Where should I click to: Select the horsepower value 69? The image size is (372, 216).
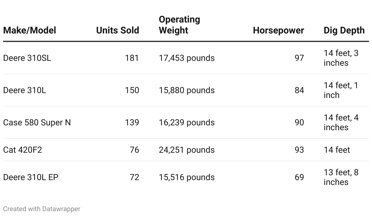pos(299,177)
